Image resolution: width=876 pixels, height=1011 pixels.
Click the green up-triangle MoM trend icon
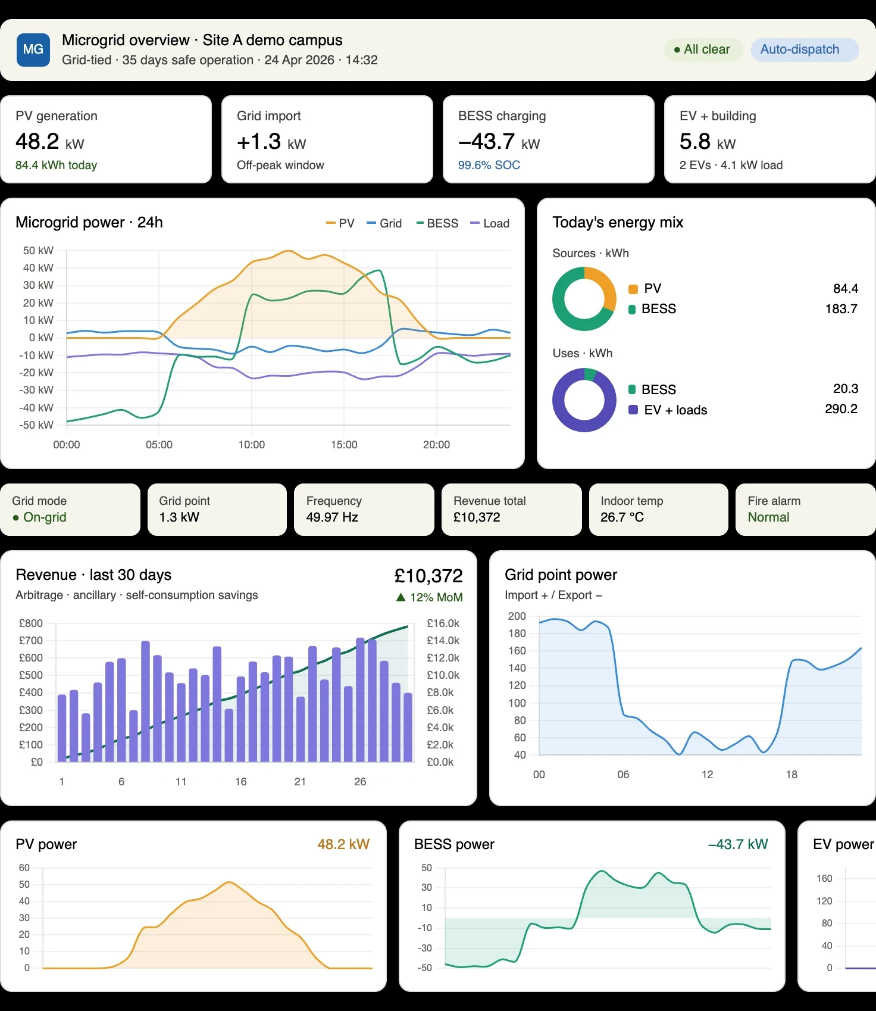(401, 597)
